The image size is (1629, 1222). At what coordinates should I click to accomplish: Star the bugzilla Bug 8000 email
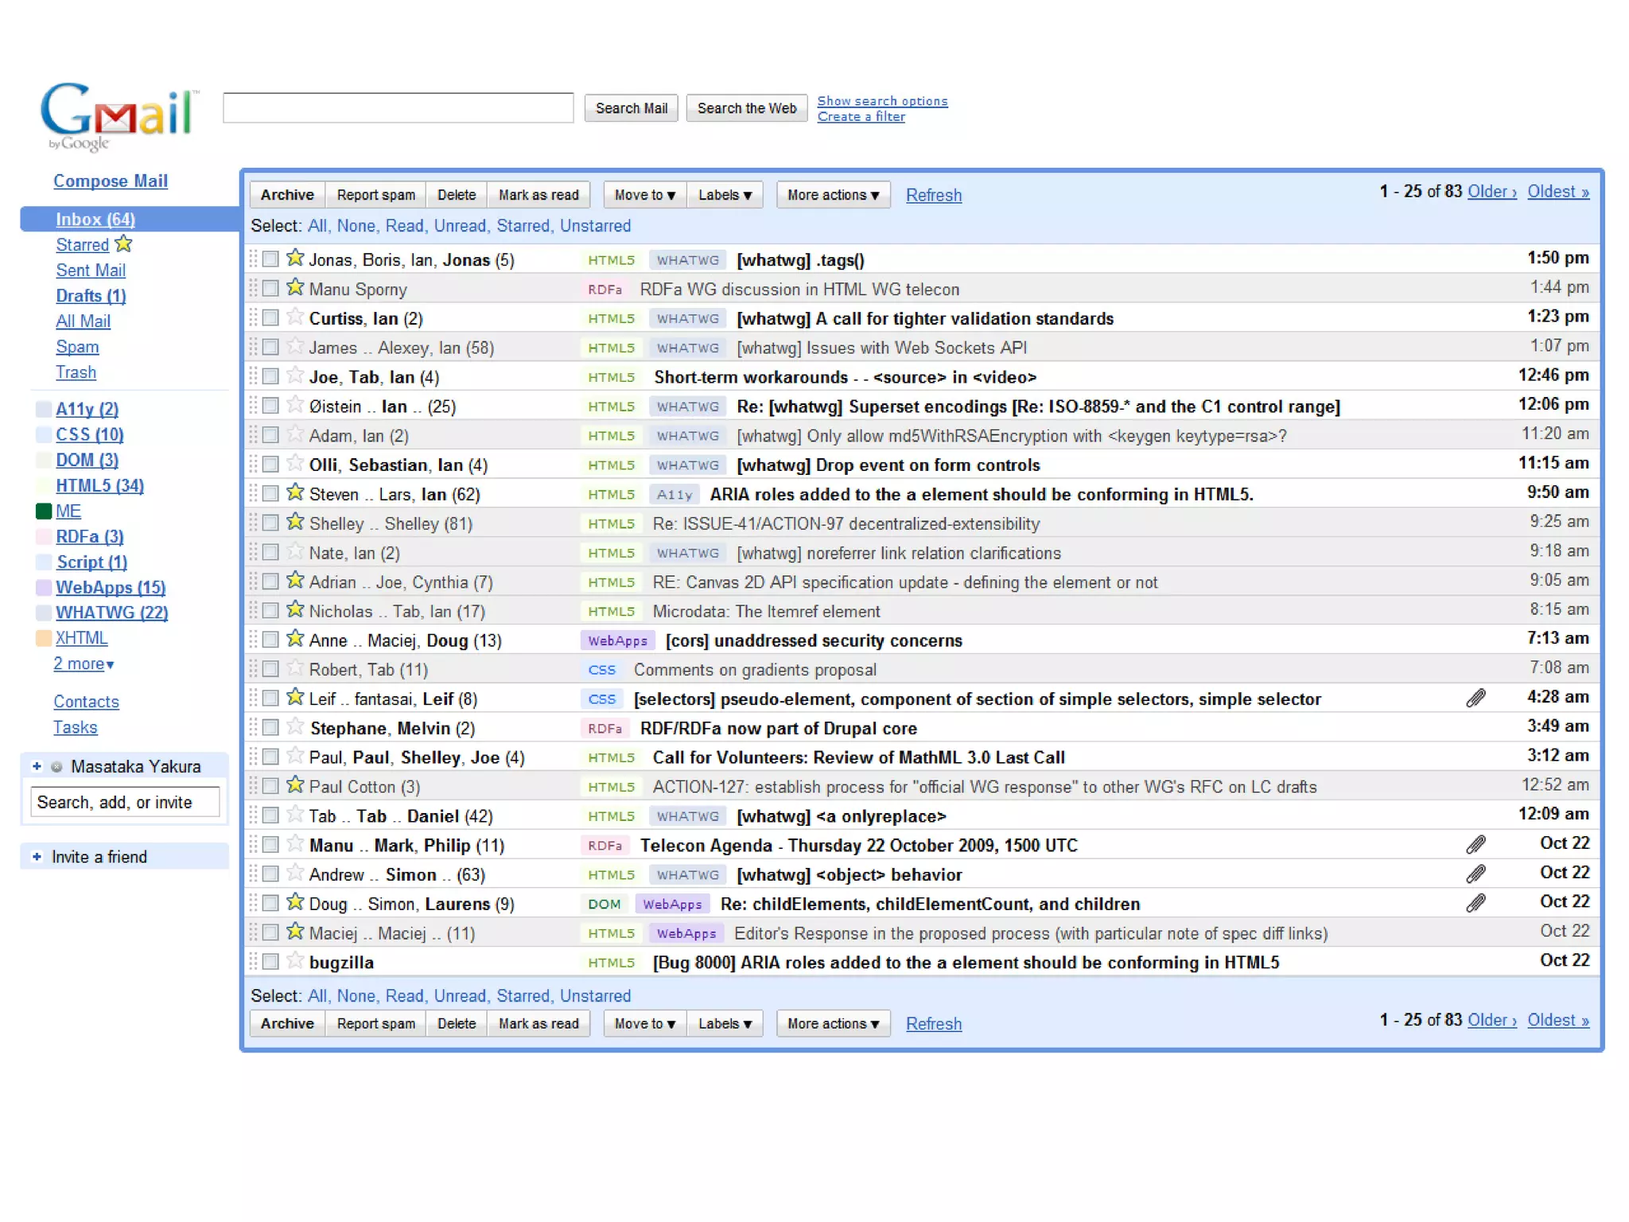tap(295, 961)
